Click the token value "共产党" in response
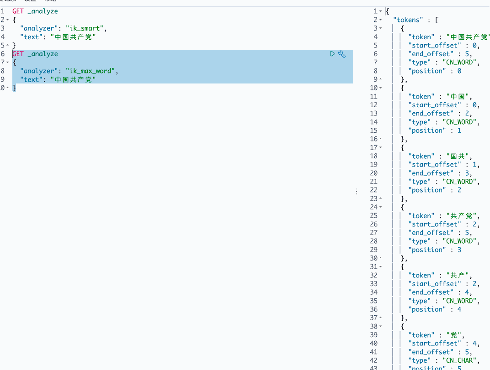This screenshot has height=370, width=490. pyautogui.click(x=462, y=216)
